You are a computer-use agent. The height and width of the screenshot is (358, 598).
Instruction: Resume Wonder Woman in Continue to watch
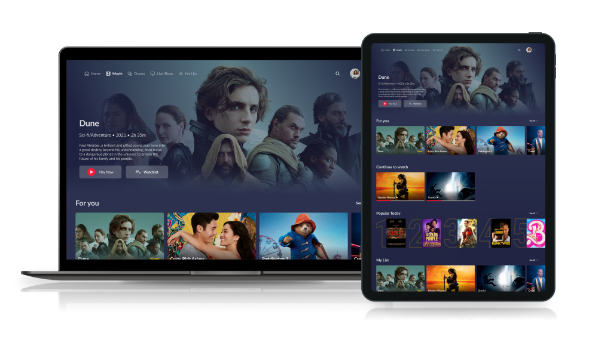(x=401, y=186)
